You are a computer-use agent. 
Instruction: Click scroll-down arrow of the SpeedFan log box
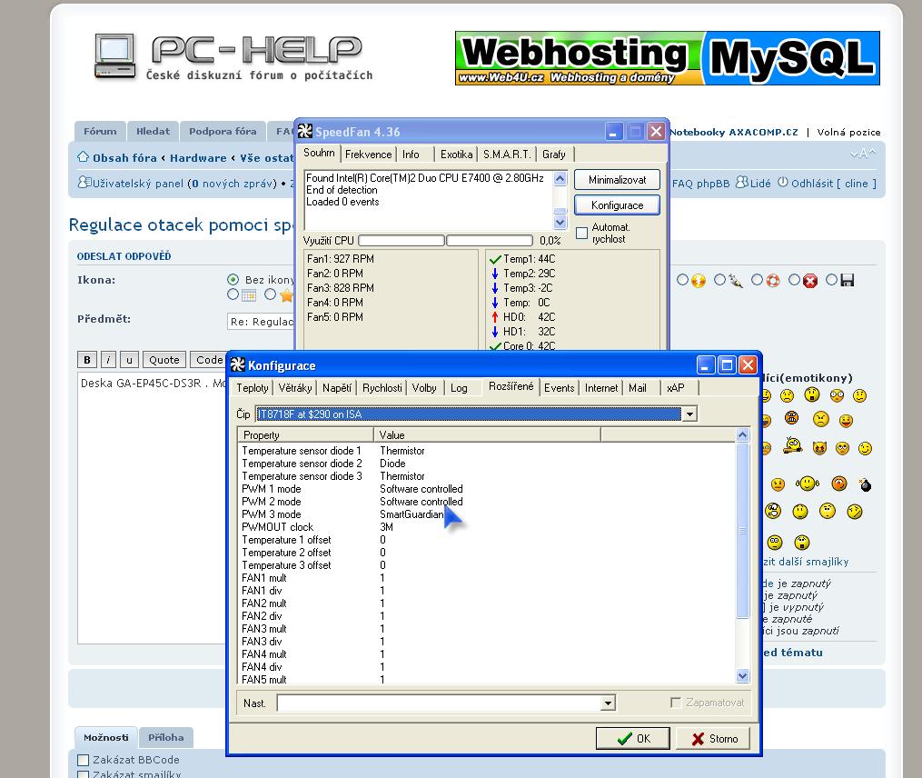pyautogui.click(x=560, y=223)
